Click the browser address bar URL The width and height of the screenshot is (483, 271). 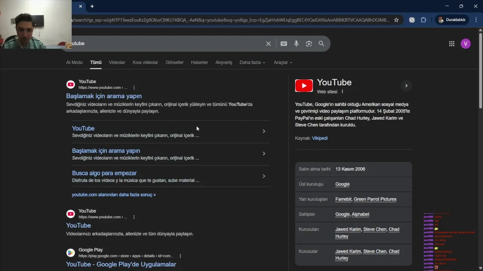pyautogui.click(x=230, y=20)
